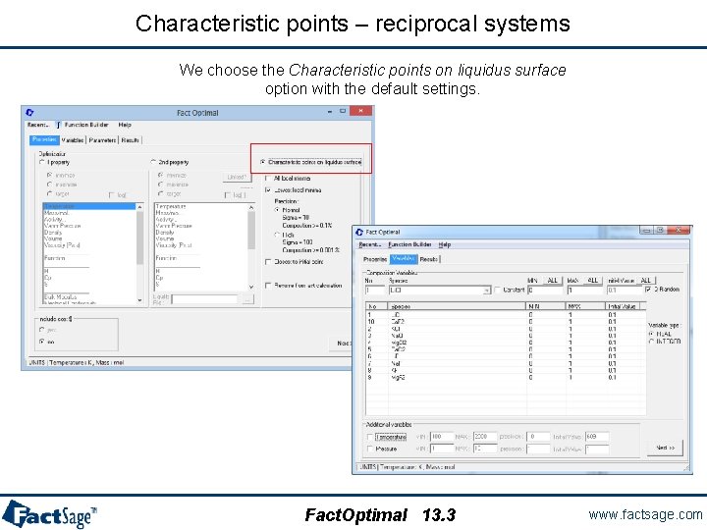Select the NaCl row in species table
Image resolution: width=707 pixels, height=530 pixels.
[x=505, y=336]
